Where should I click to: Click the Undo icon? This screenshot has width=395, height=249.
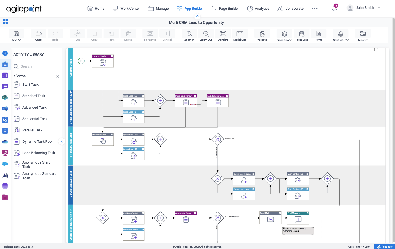[x=38, y=35]
